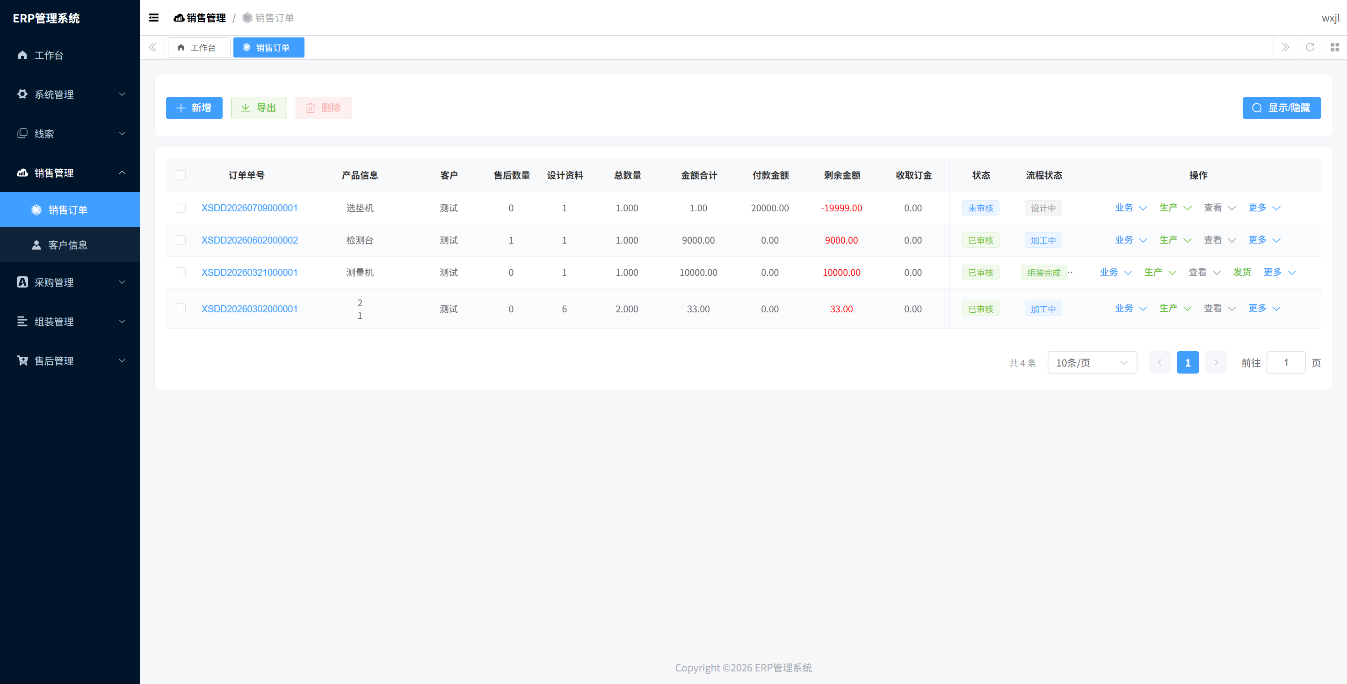This screenshot has height=684, width=1347.
Task: Toggle the select-all checkbox in the table header
Action: tap(181, 175)
